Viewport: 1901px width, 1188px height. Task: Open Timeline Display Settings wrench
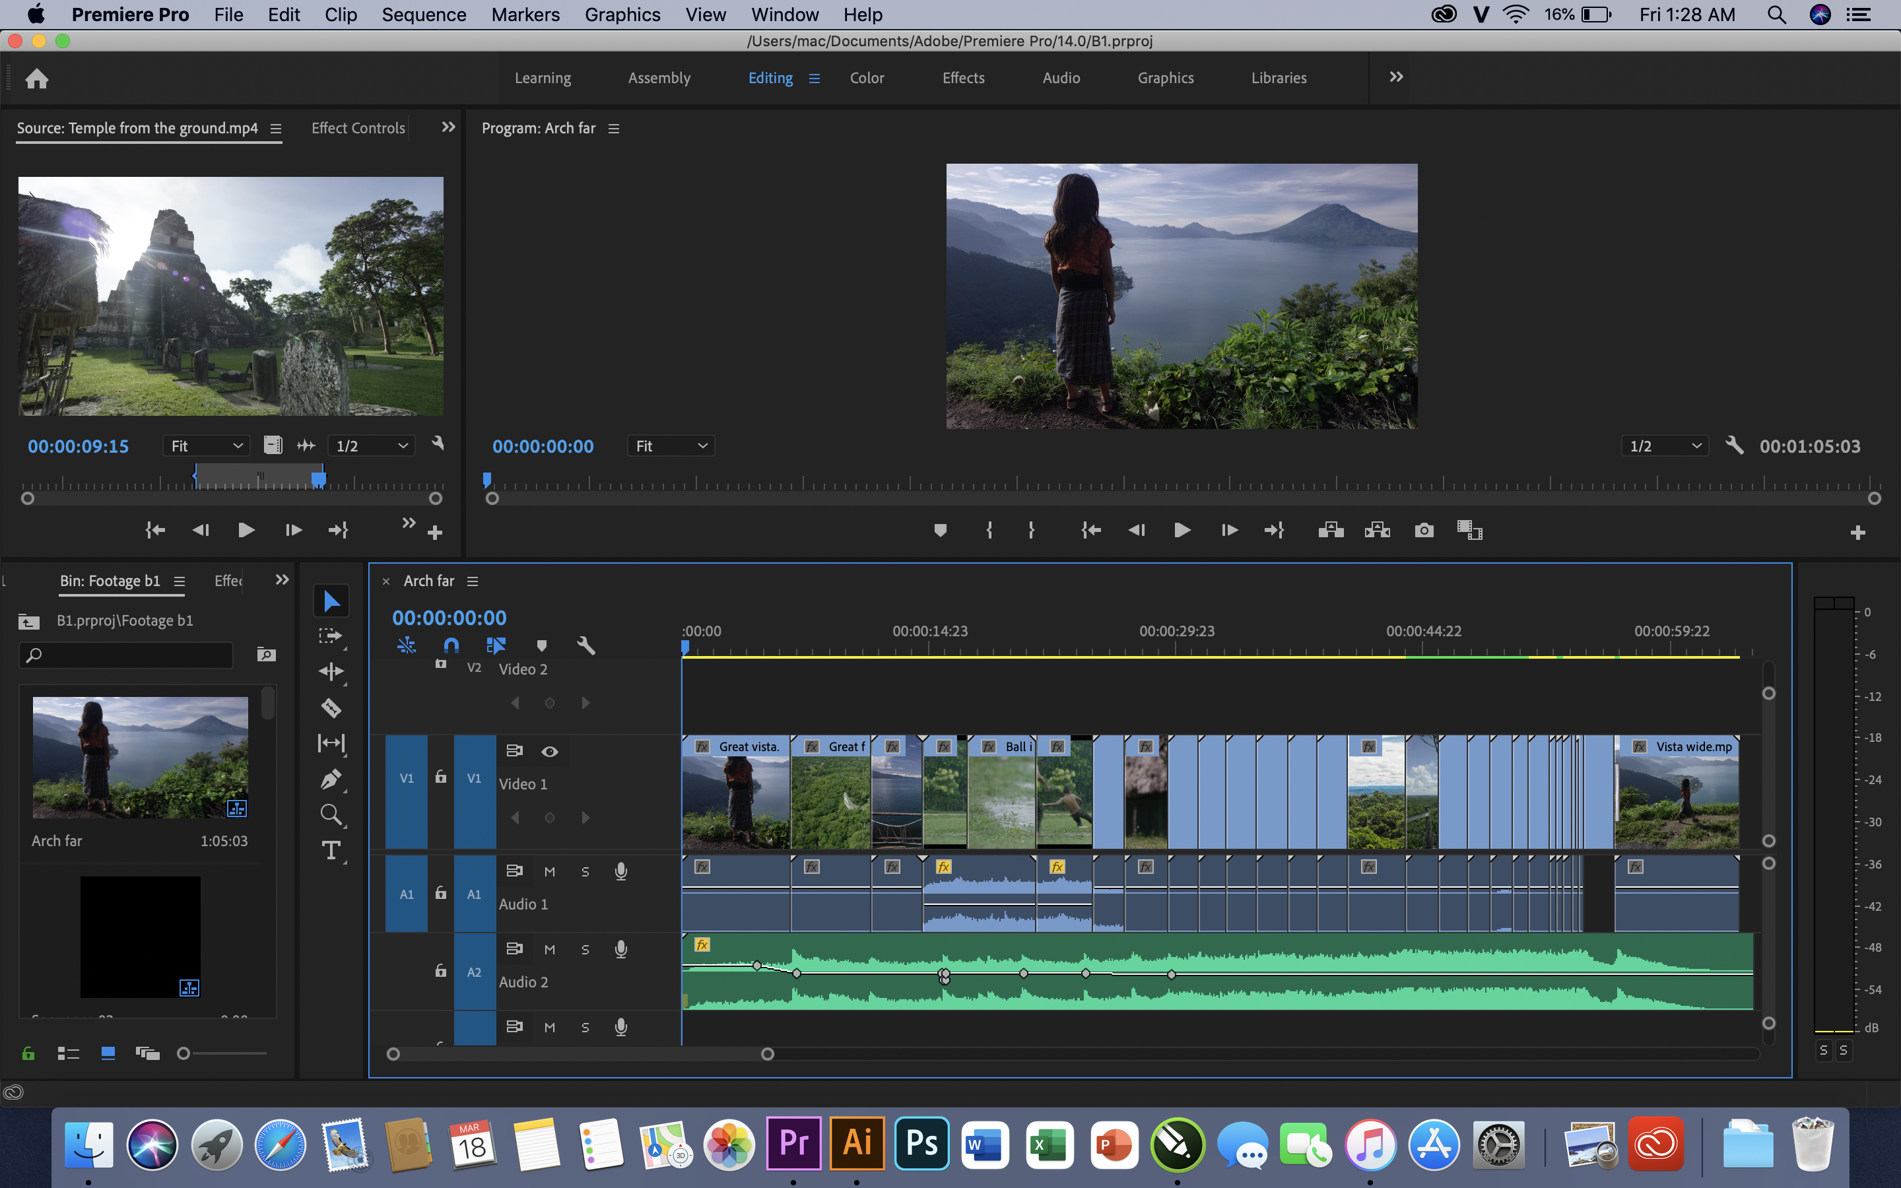[586, 646]
